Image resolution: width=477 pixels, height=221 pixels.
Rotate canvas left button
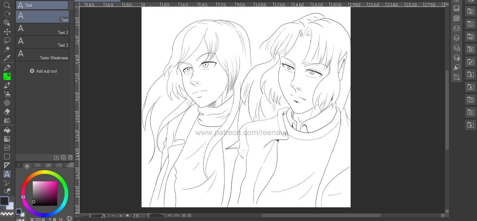(x=170, y=216)
